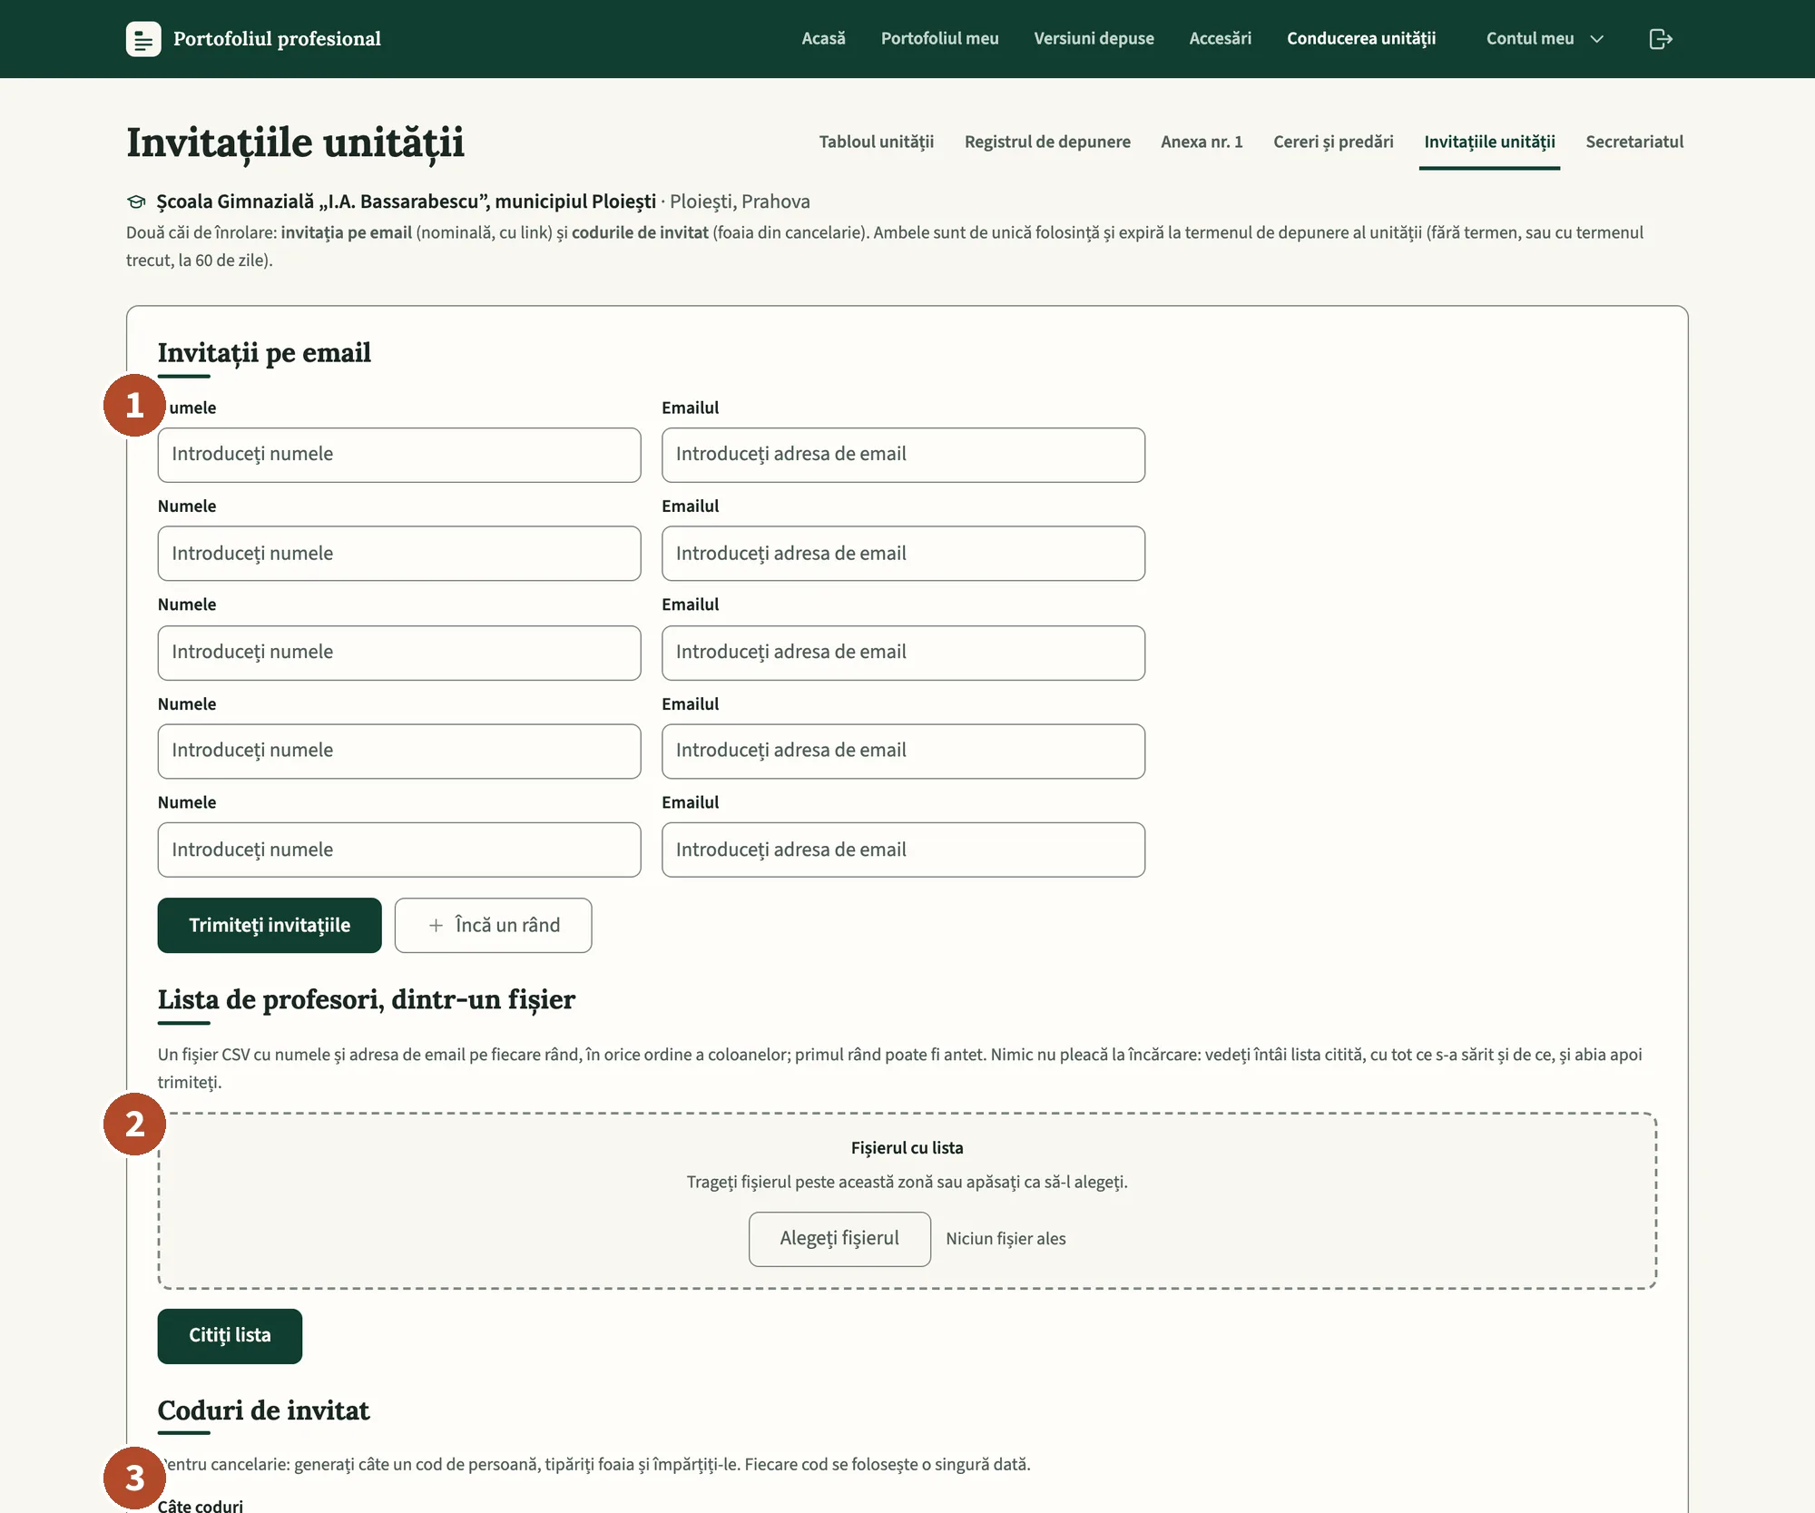
Task: Switch to the Cereri și predări tab
Action: tap(1333, 142)
